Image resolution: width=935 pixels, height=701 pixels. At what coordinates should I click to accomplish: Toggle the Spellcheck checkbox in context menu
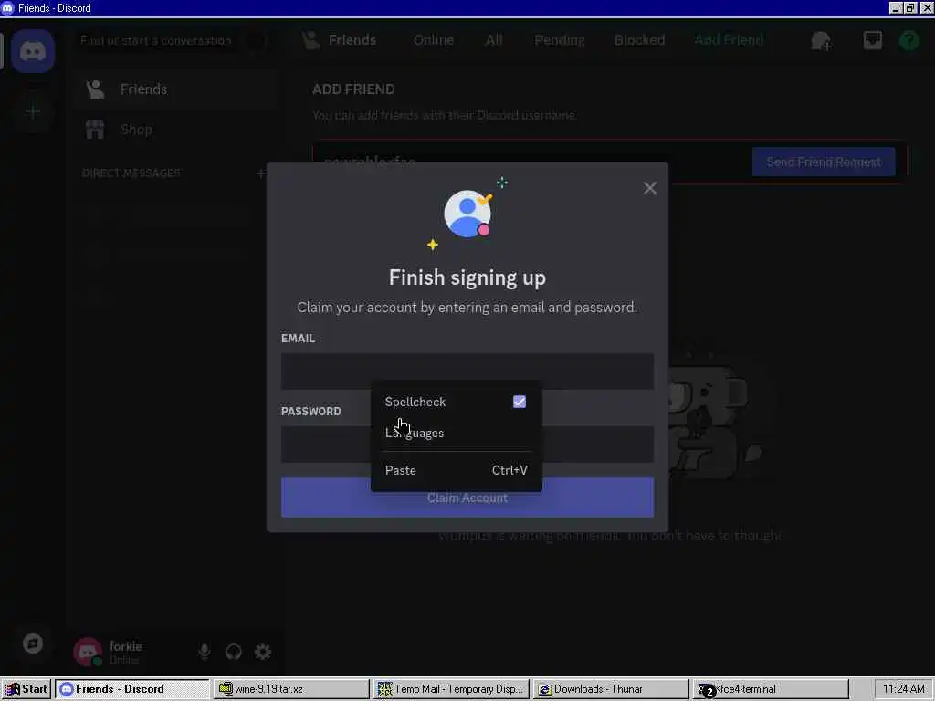[520, 402]
